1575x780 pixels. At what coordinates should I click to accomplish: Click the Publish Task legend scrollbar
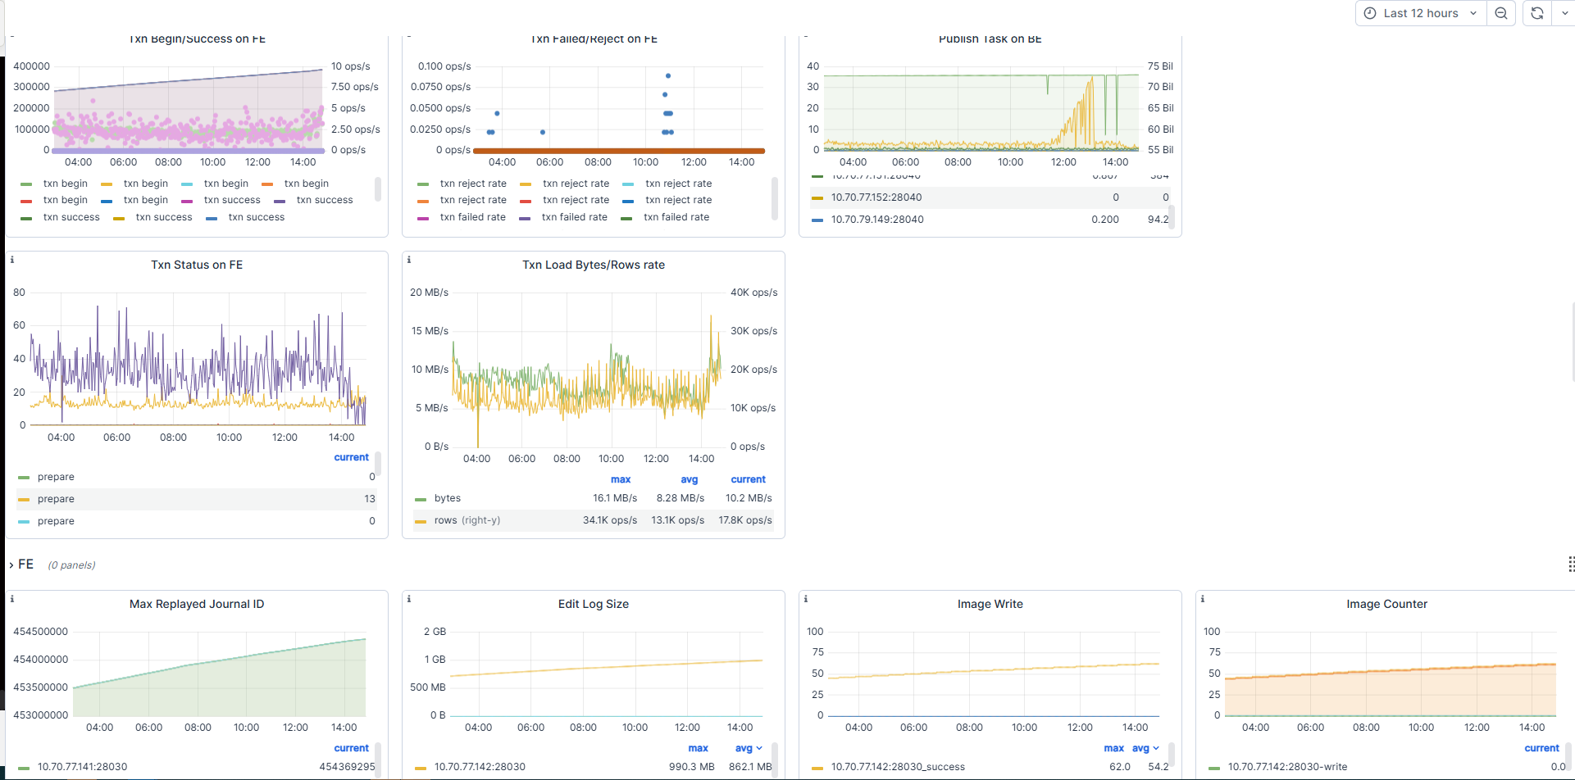(1172, 217)
